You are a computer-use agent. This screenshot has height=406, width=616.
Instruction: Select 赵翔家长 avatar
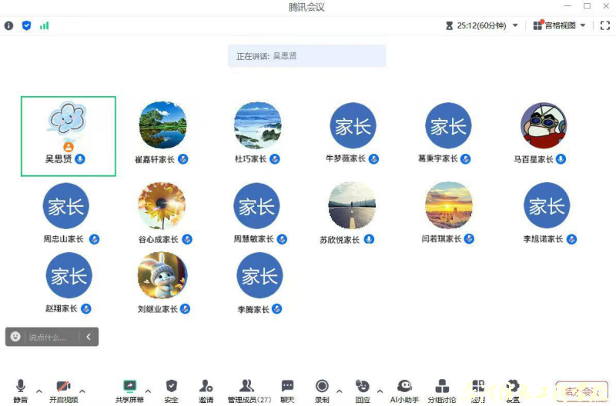(69, 275)
